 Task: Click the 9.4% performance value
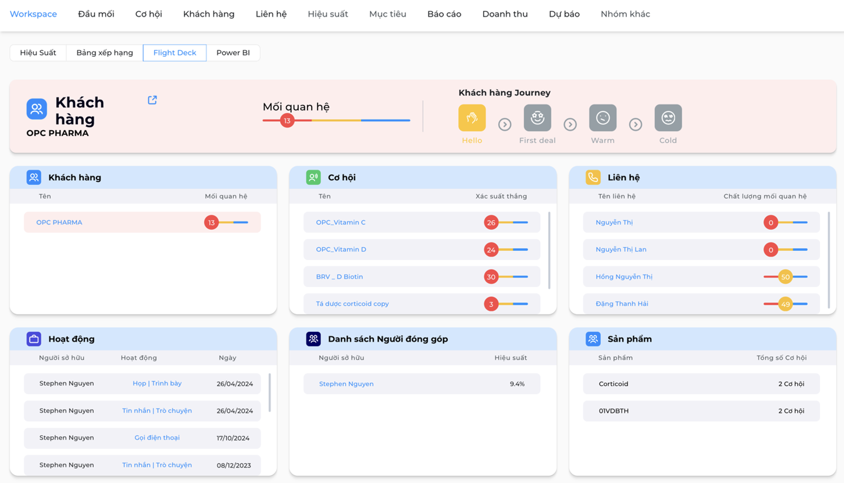pos(517,384)
